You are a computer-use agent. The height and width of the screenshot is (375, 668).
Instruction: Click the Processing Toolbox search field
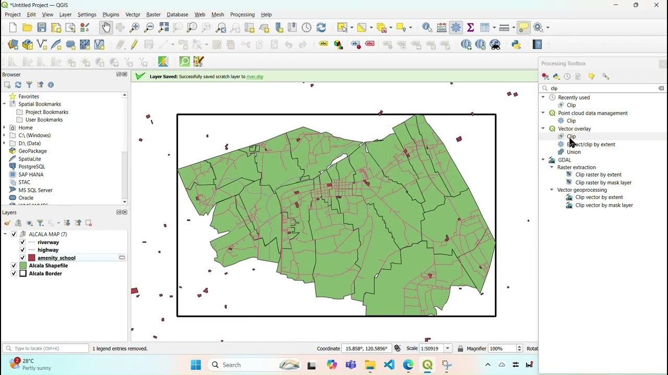pos(603,89)
